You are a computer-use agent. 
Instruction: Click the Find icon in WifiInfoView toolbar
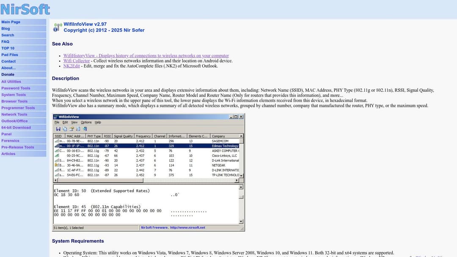[78, 129]
